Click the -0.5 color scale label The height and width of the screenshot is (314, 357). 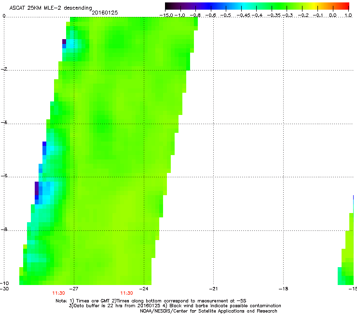pyautogui.click(x=226, y=15)
